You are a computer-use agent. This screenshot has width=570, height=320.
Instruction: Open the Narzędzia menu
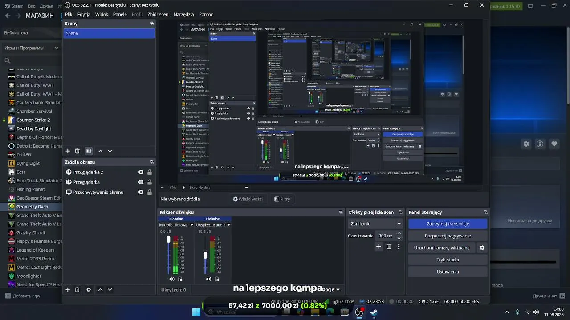pyautogui.click(x=184, y=14)
